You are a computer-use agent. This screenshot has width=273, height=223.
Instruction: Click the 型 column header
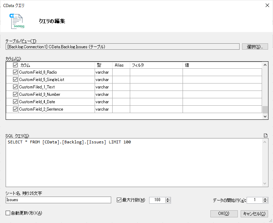coord(103,65)
